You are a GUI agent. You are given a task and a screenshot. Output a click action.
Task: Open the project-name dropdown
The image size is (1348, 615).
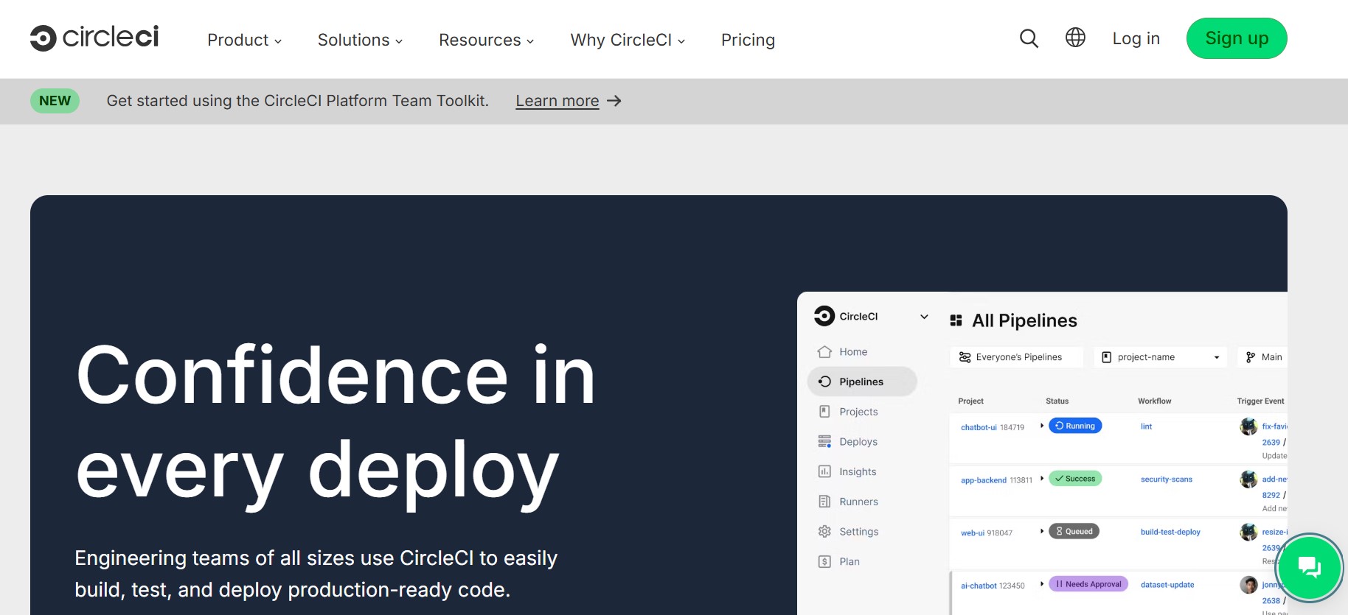(x=1161, y=357)
